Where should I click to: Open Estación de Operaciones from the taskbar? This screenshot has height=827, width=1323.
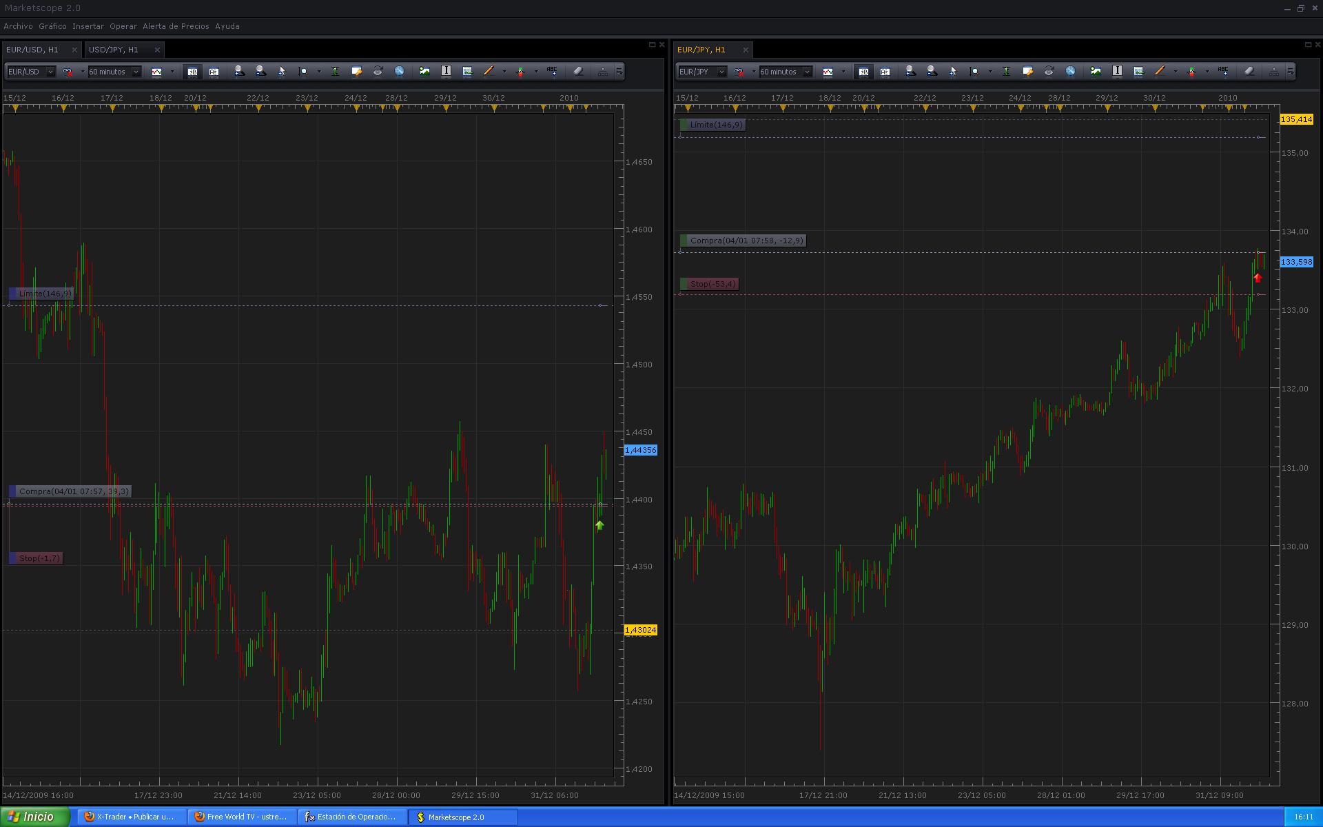351,817
